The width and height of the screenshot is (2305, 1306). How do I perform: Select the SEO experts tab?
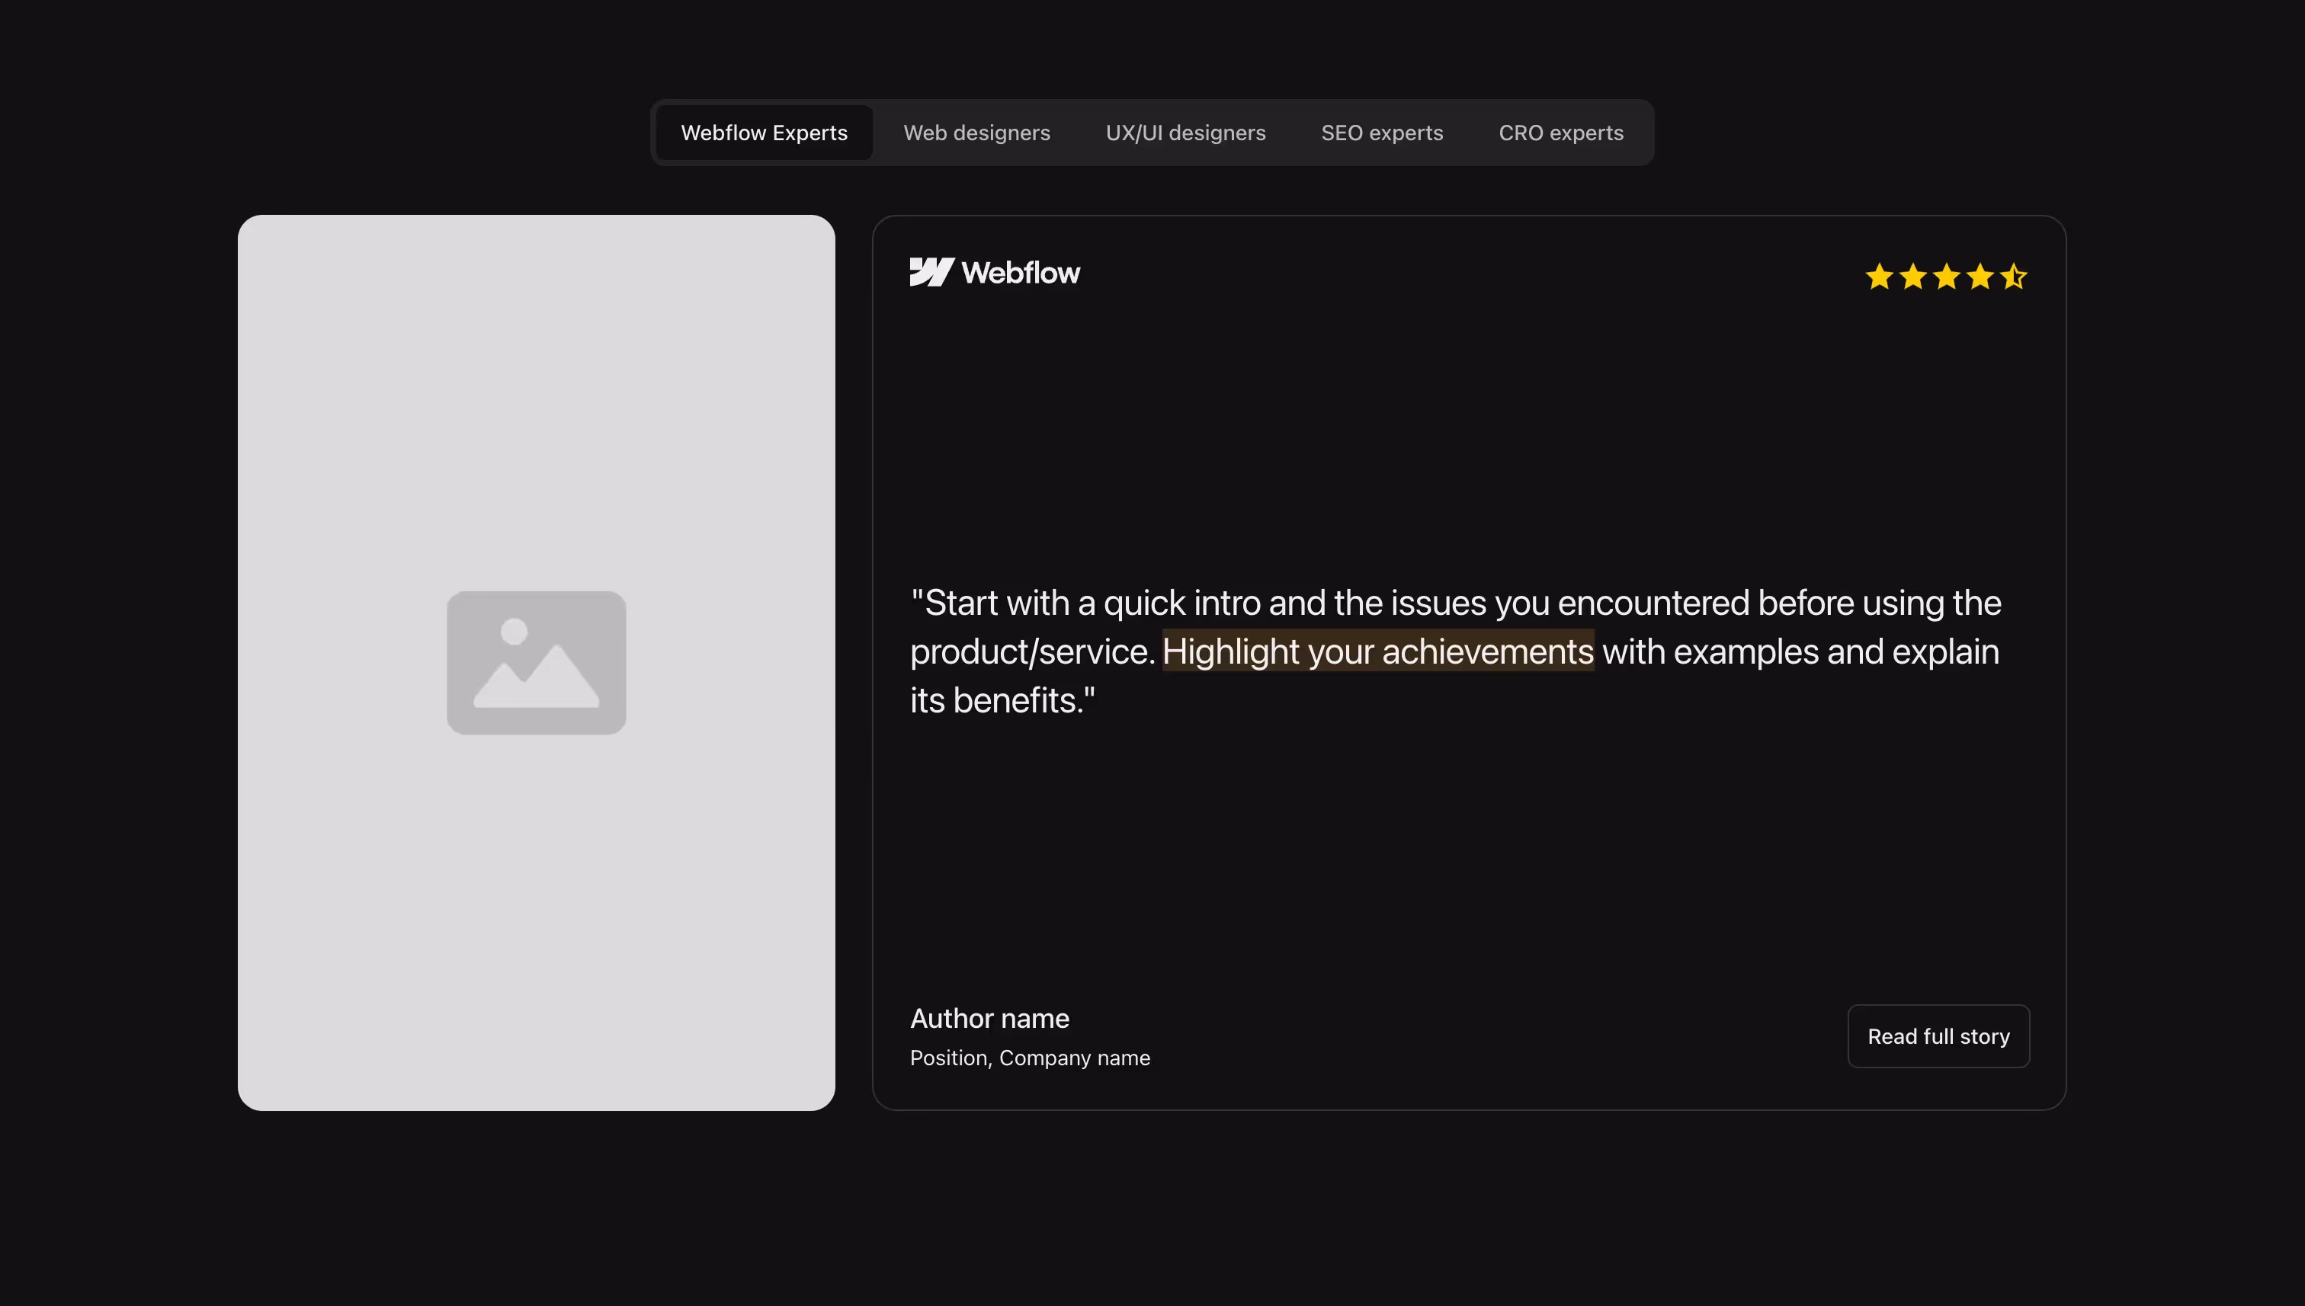(x=1382, y=132)
